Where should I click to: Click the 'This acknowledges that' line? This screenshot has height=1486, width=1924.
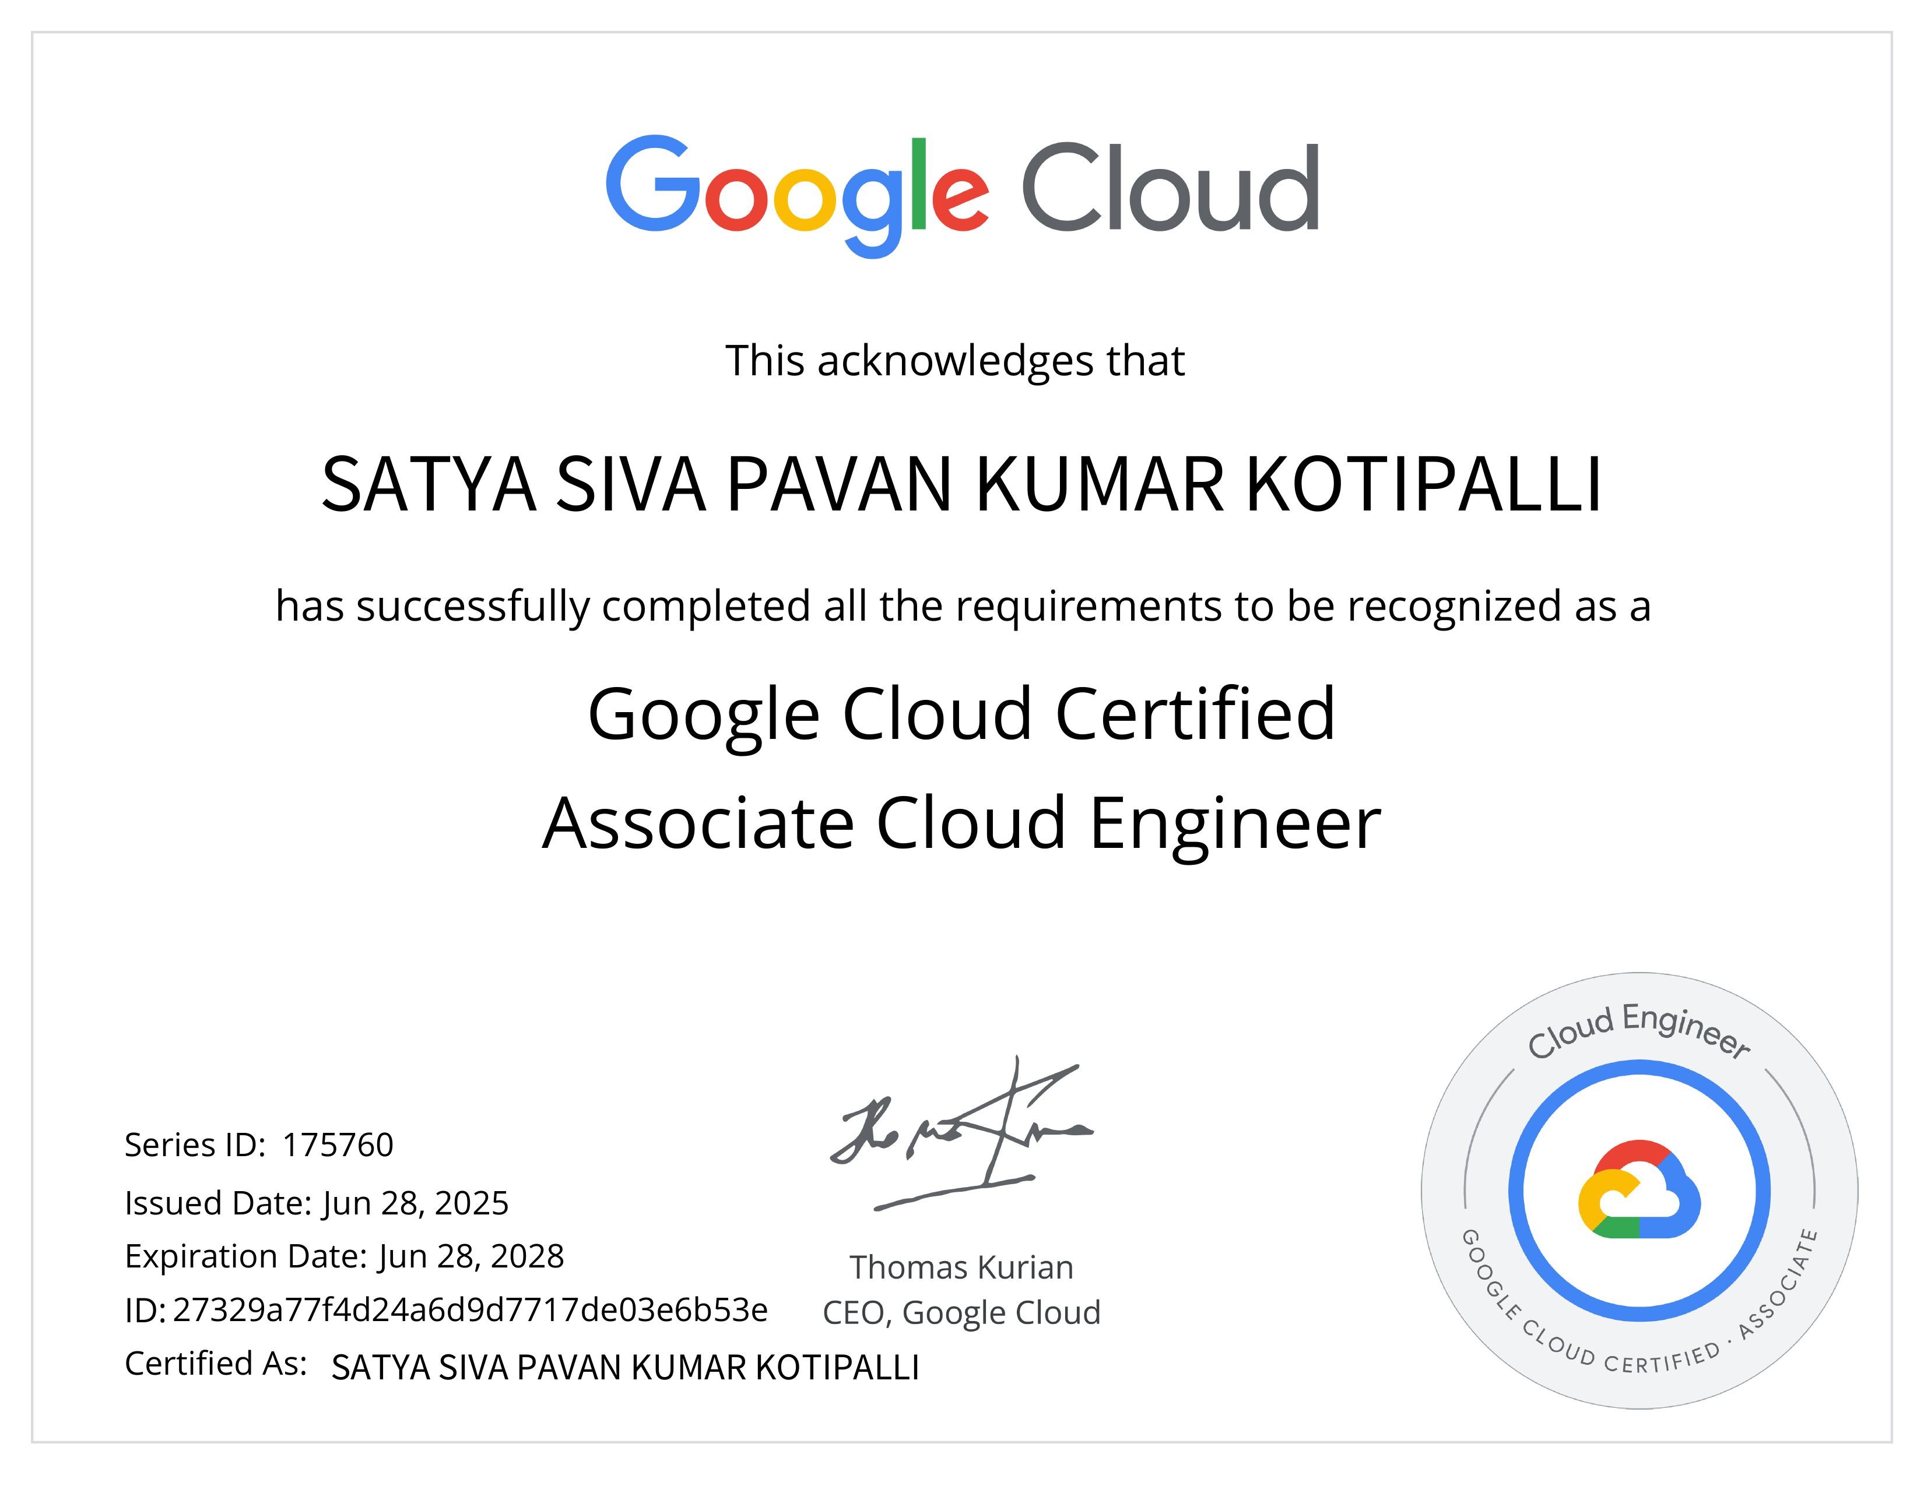tap(955, 361)
